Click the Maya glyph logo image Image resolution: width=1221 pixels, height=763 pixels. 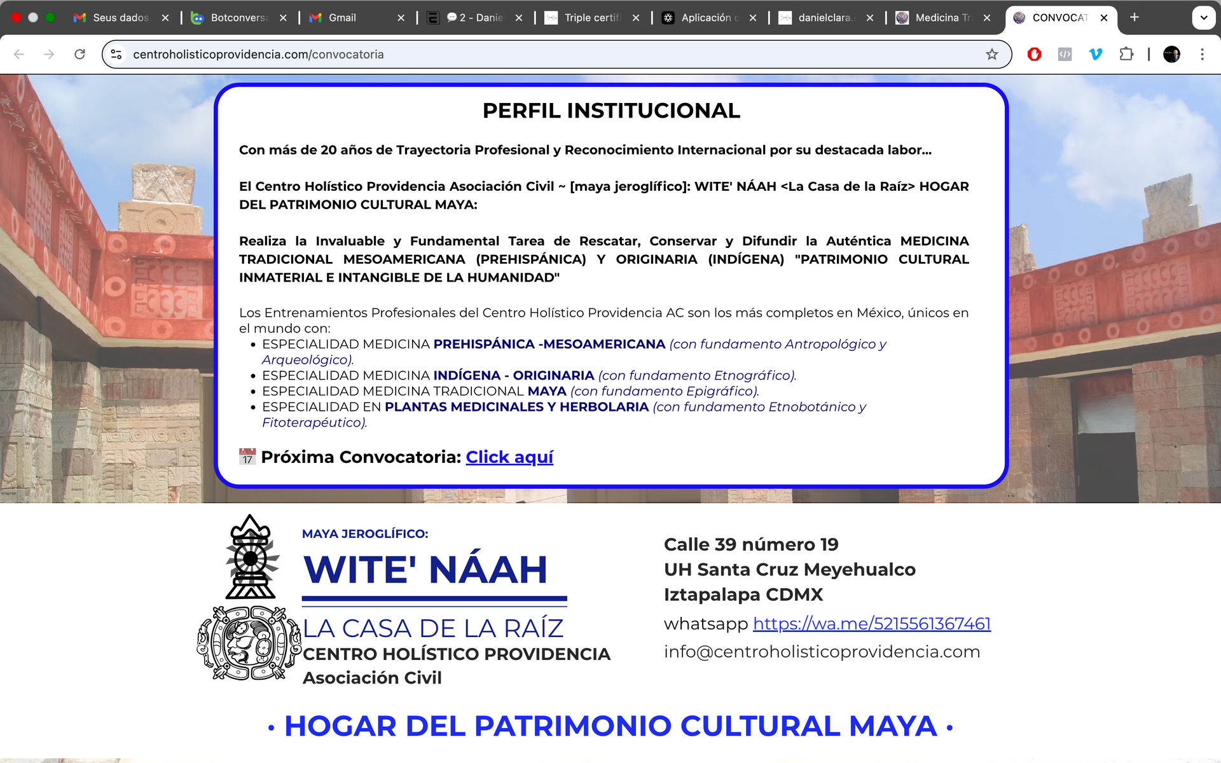tap(249, 642)
